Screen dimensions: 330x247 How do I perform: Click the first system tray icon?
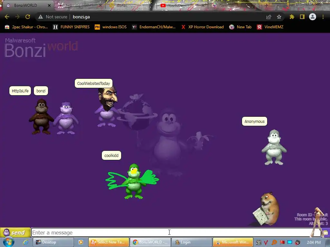pos(259,242)
